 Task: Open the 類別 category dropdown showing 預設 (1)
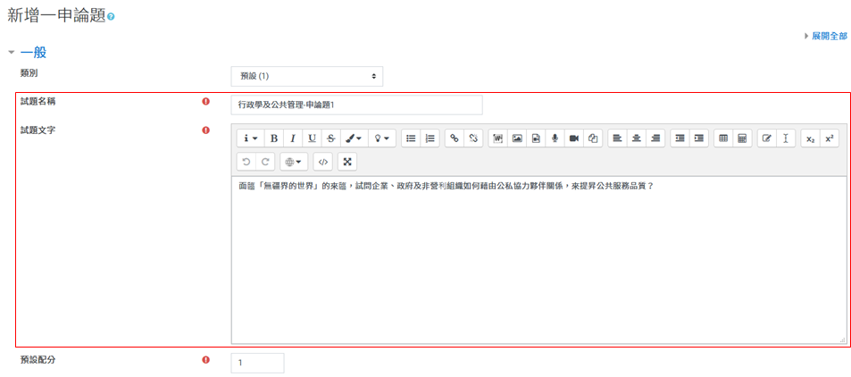click(306, 77)
